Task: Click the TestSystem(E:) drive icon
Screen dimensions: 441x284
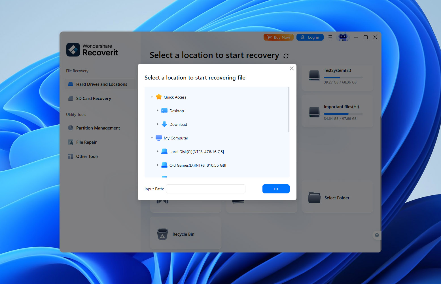Action: (x=314, y=76)
